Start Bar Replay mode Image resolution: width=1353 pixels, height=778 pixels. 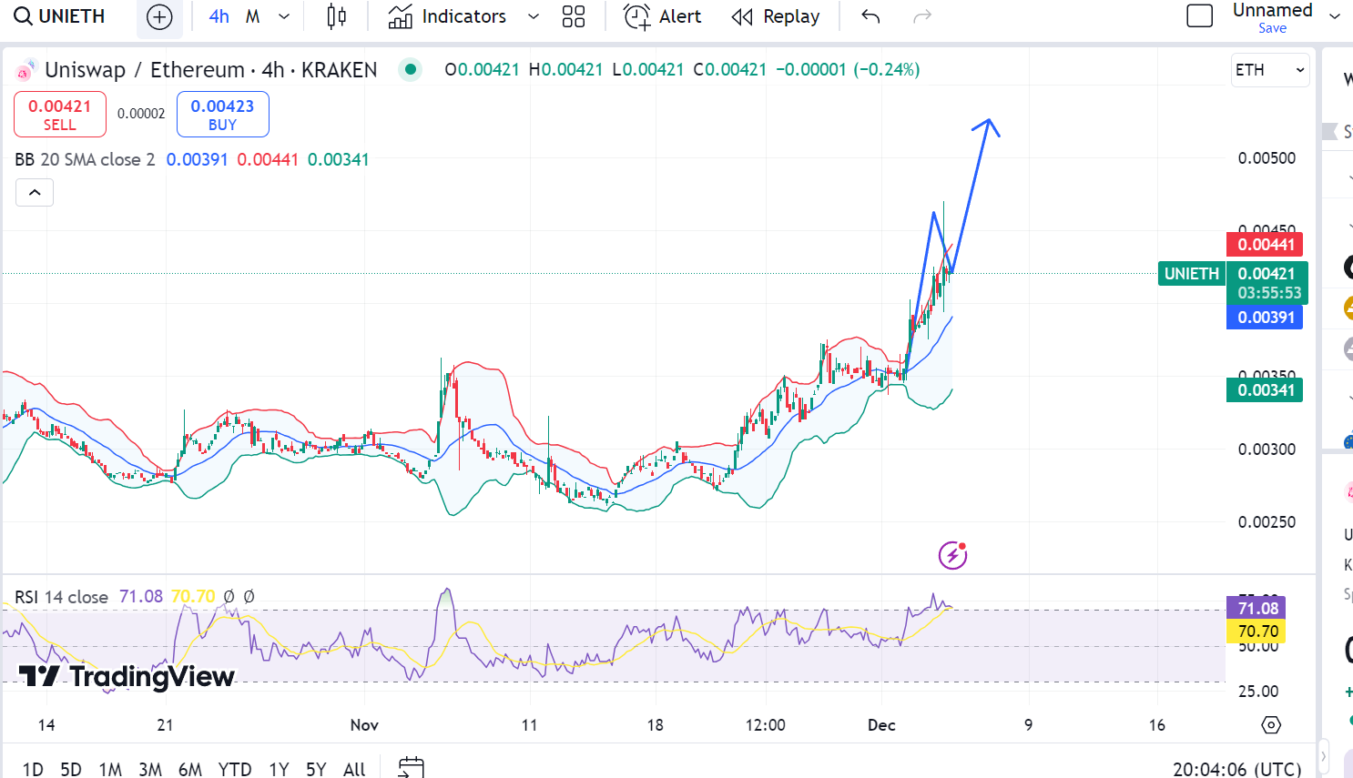pyautogui.click(x=776, y=16)
